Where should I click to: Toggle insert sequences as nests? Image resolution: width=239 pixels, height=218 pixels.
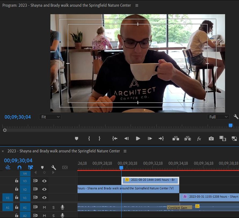(x=8, y=167)
